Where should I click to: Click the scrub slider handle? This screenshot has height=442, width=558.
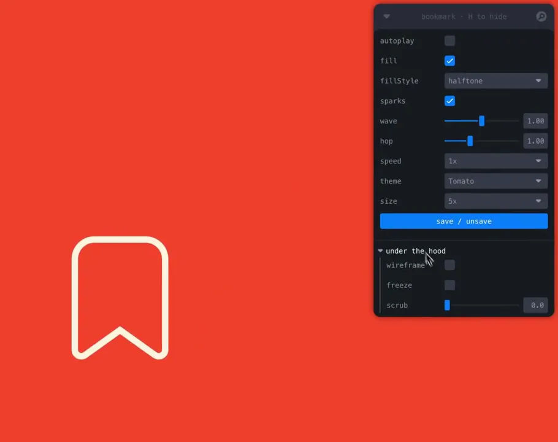pos(448,305)
